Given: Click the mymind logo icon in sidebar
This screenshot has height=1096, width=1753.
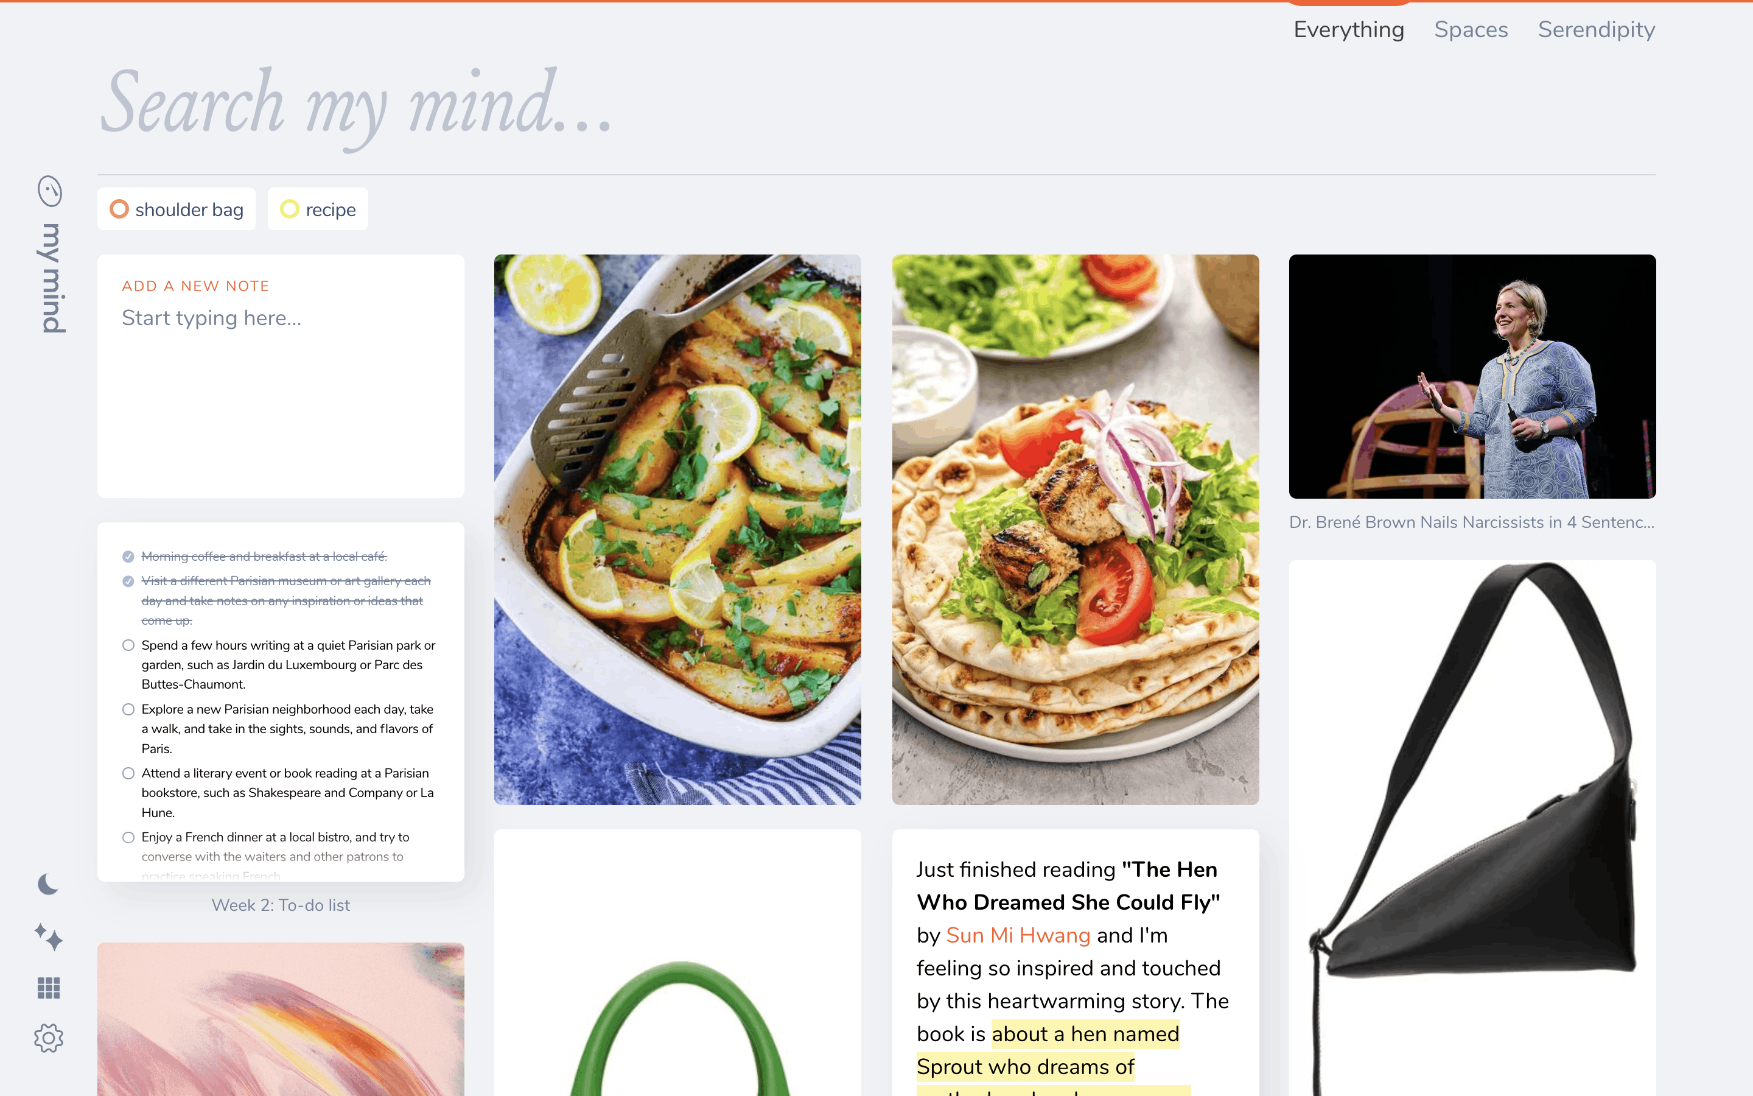Looking at the screenshot, I should pos(50,191).
